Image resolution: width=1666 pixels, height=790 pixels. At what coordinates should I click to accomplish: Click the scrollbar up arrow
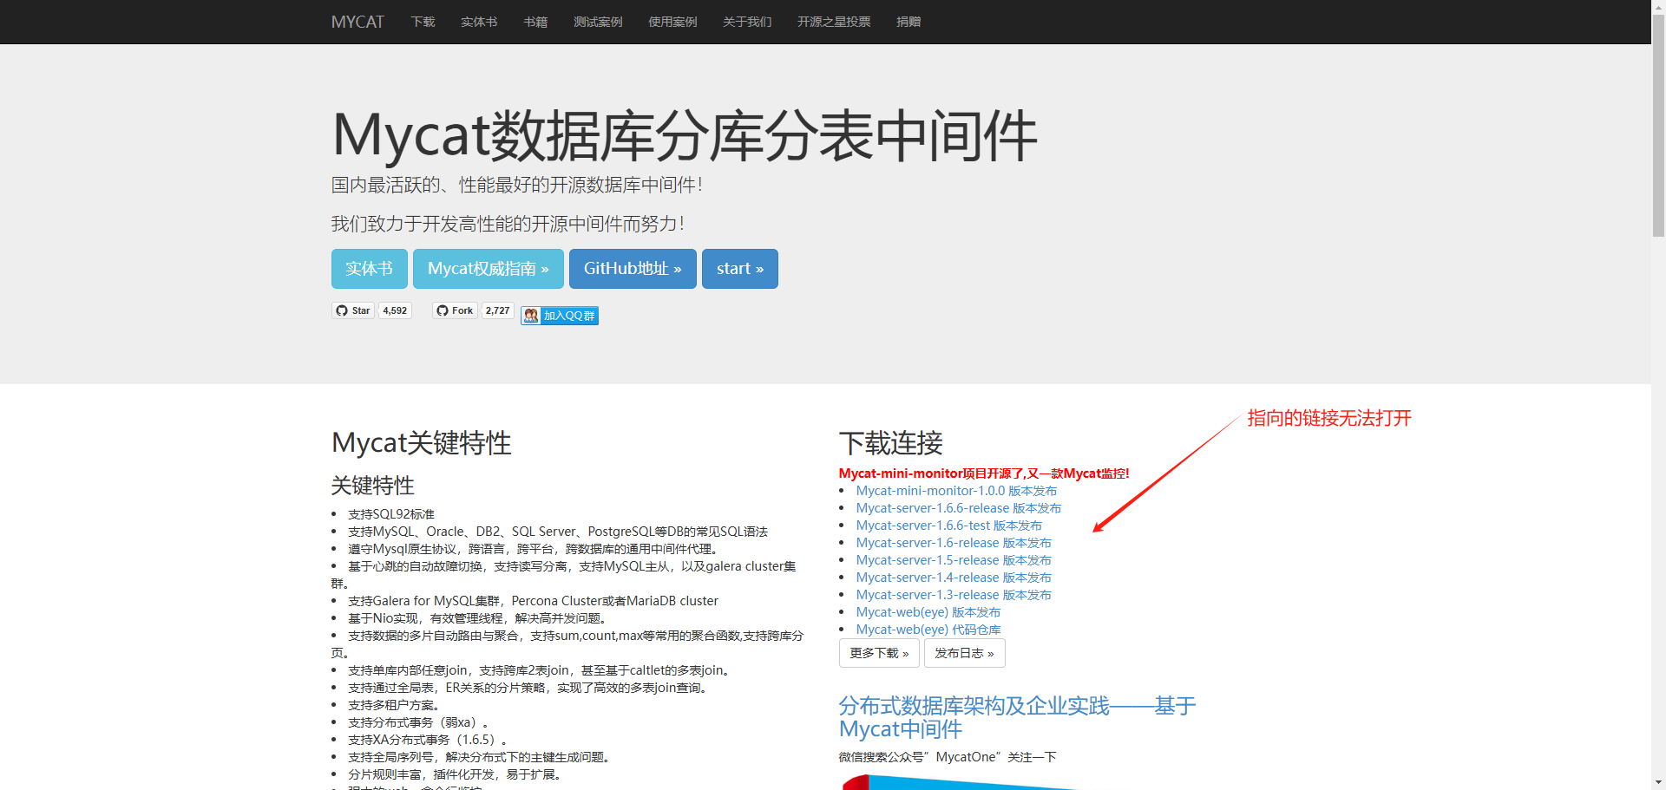[1658, 6]
